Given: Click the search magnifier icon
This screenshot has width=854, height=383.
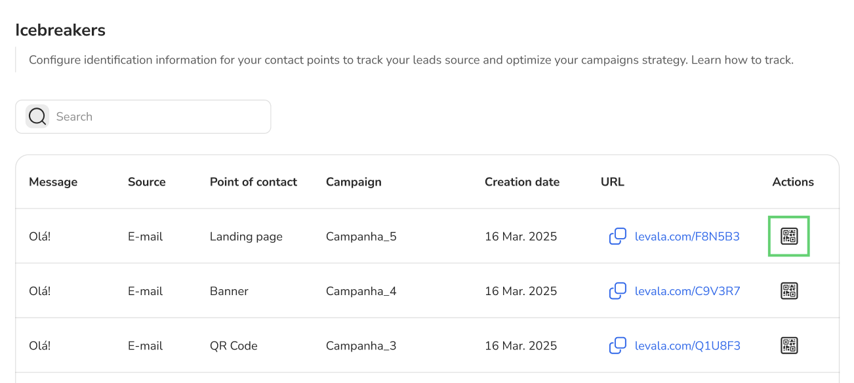Looking at the screenshot, I should (x=37, y=117).
